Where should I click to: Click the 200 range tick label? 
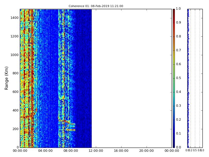point(15,129)
